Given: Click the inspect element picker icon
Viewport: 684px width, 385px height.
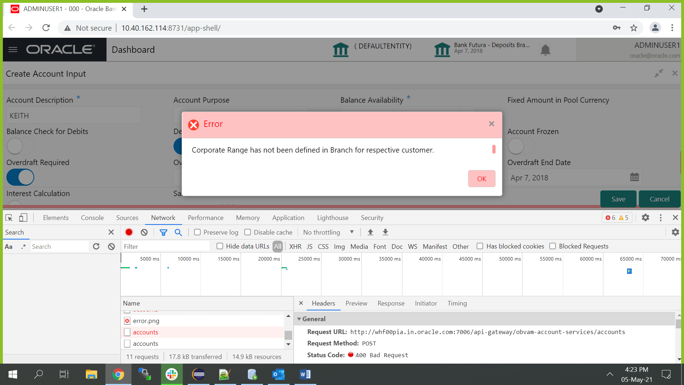Looking at the screenshot, I should click(x=9, y=217).
